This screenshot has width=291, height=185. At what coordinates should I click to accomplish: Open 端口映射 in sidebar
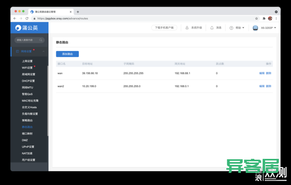point(27,134)
